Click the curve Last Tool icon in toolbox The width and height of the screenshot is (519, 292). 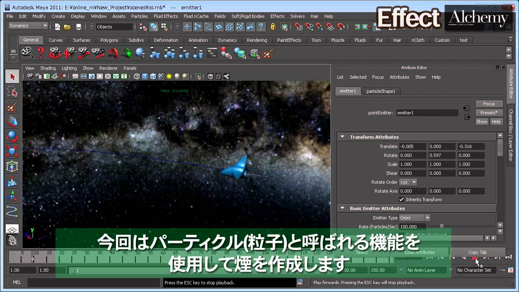12,212
